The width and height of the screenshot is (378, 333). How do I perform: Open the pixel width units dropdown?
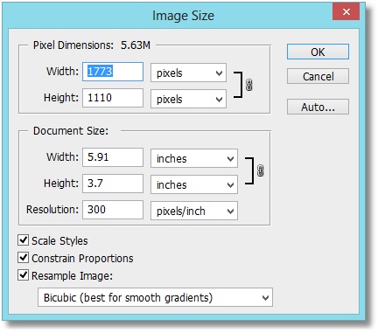188,73
